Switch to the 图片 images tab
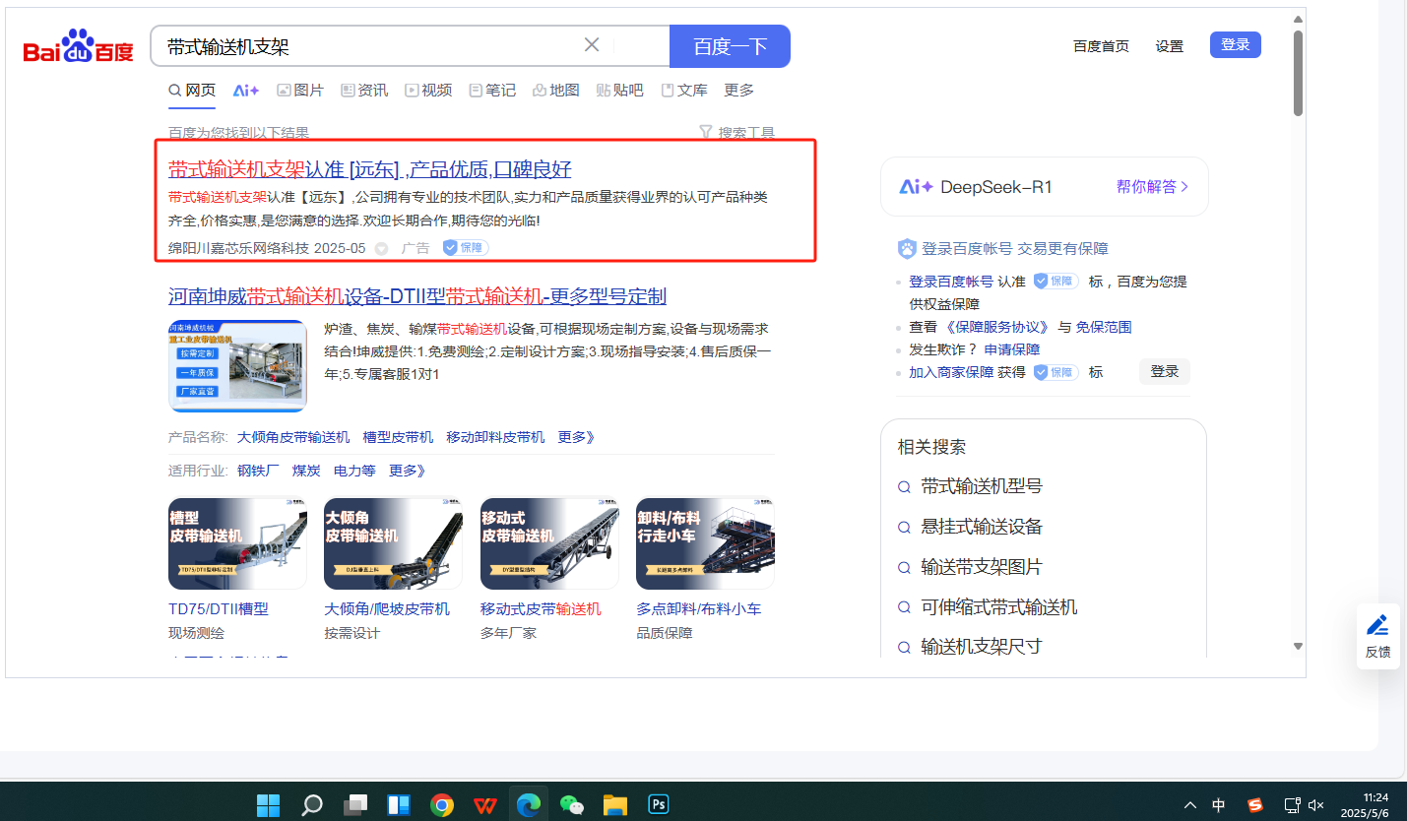The width and height of the screenshot is (1407, 821). pos(300,91)
